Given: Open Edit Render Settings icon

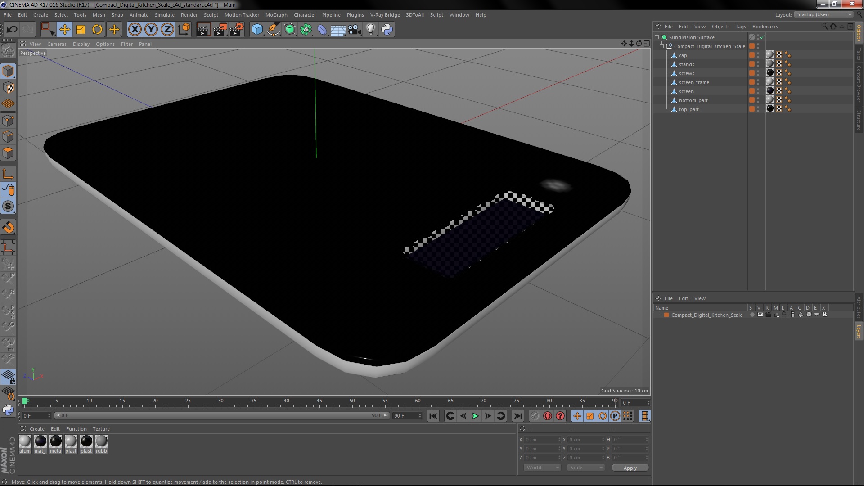Looking at the screenshot, I should coord(237,30).
